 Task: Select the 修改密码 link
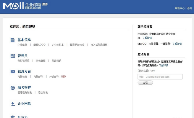click(x=56, y=61)
